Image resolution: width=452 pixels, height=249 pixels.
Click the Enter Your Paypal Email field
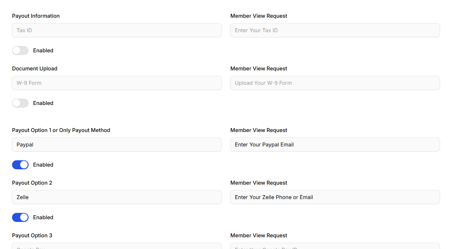pyautogui.click(x=335, y=145)
